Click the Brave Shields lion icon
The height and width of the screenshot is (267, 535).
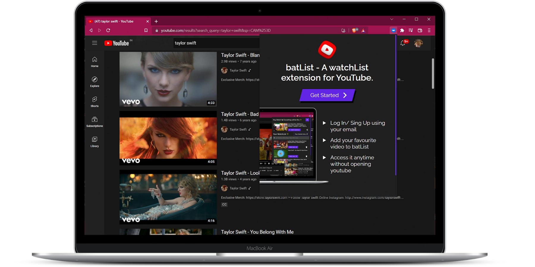pyautogui.click(x=355, y=30)
